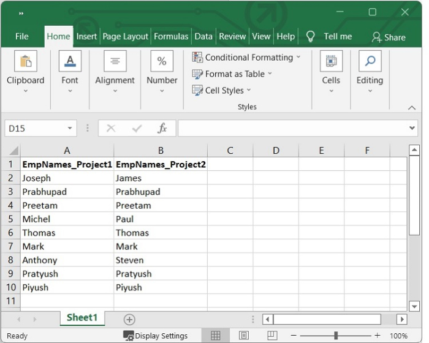Add a new sheet with plus icon
Viewport: 429px width, 343px height.
[129, 319]
